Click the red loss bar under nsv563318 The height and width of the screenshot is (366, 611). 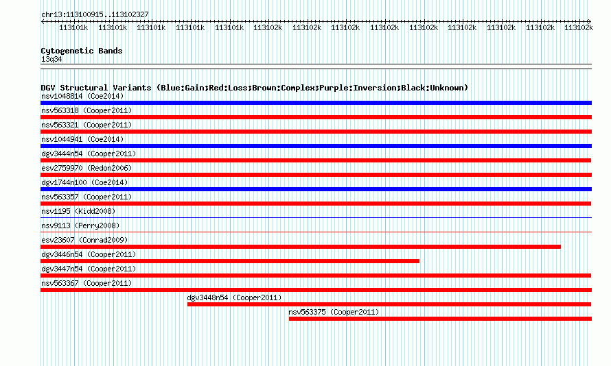(x=316, y=117)
